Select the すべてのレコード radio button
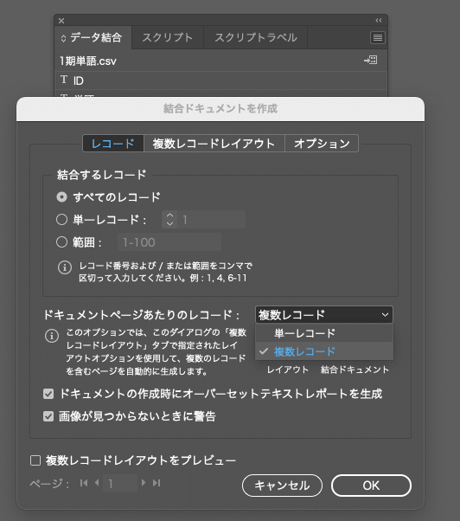Image resolution: width=460 pixels, height=521 pixels. point(61,197)
